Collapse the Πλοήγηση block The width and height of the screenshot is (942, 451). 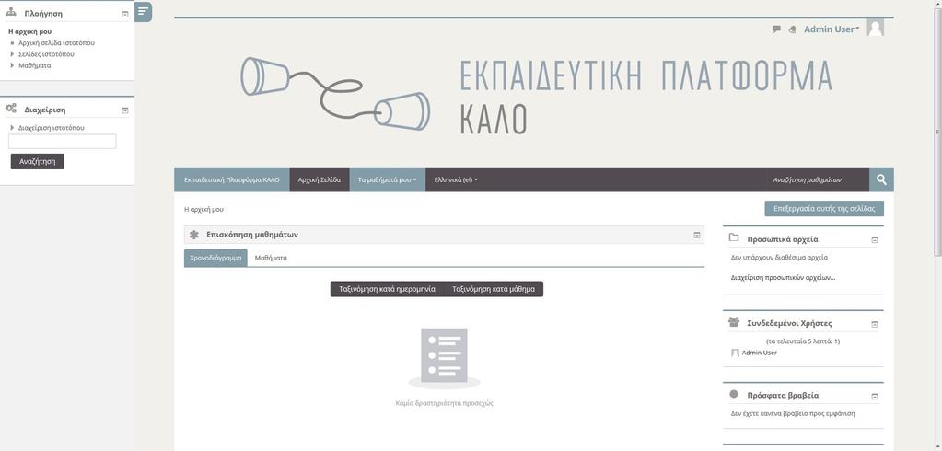pos(125,14)
